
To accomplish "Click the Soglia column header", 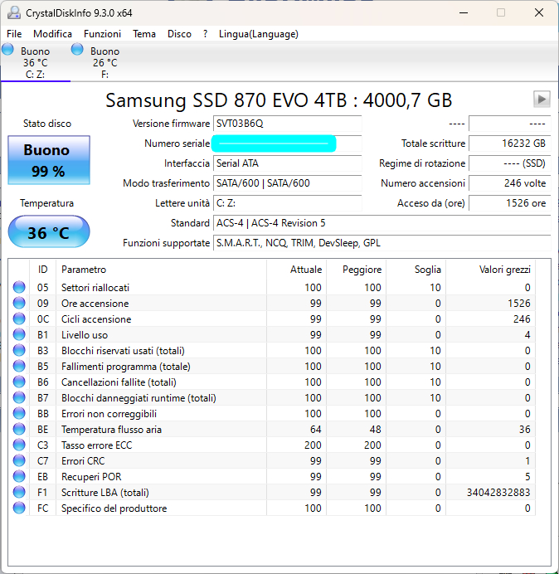I will coord(416,270).
